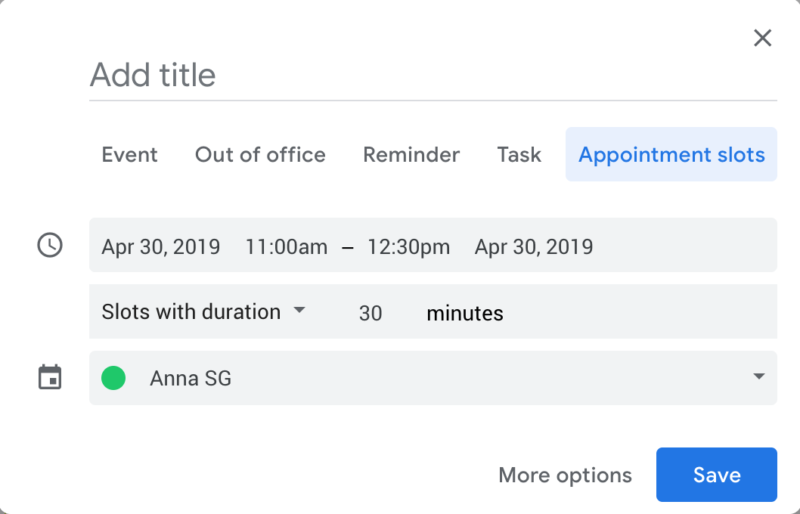This screenshot has height=514, width=800.
Task: Switch to the Event tab
Action: coord(129,155)
